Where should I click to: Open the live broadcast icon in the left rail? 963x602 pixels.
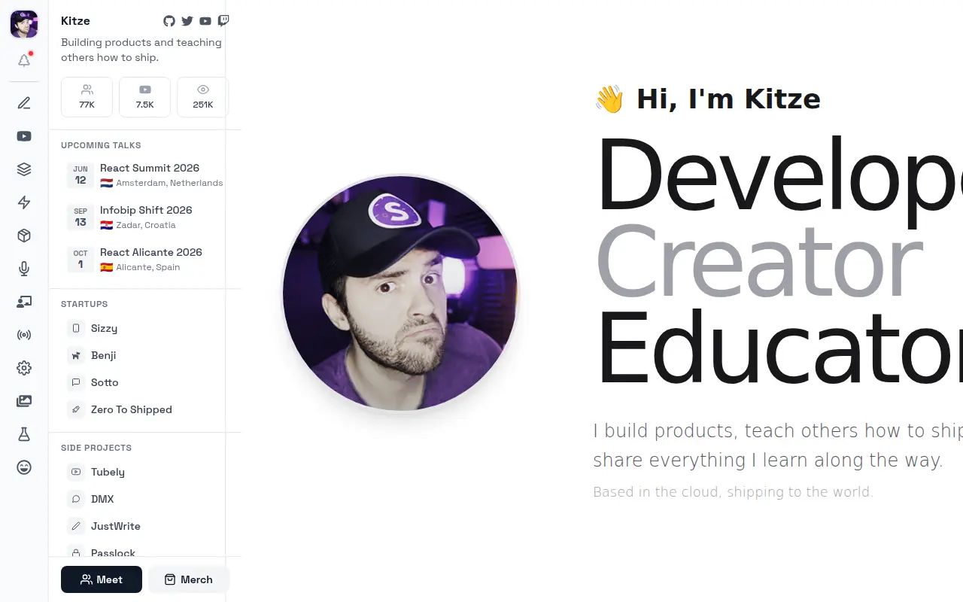coord(24,335)
